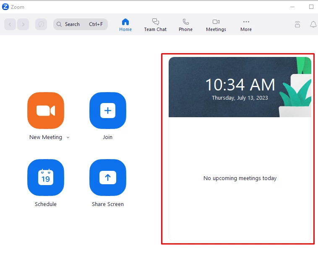Screen dimensions: 318x255
Task: Click the Schedule label text
Action: (x=46, y=204)
